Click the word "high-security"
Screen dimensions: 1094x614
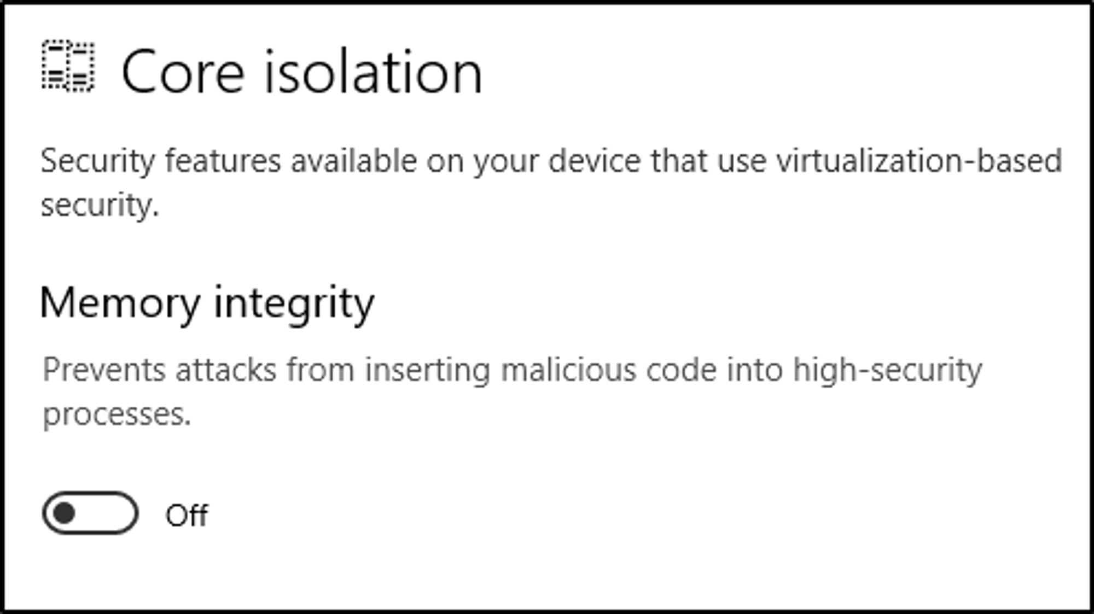(x=887, y=370)
